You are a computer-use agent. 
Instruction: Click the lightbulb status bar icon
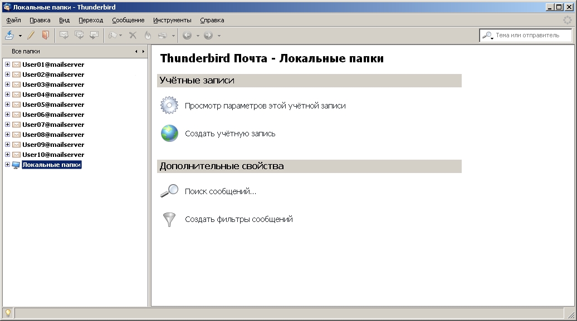tap(8, 313)
